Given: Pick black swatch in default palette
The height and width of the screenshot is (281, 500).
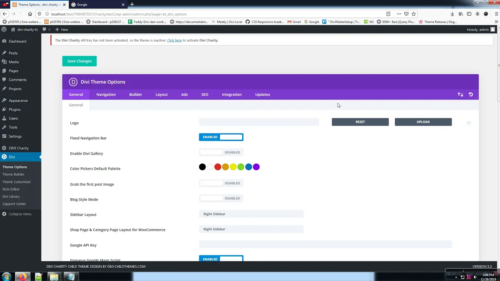Looking at the screenshot, I should pos(202,167).
